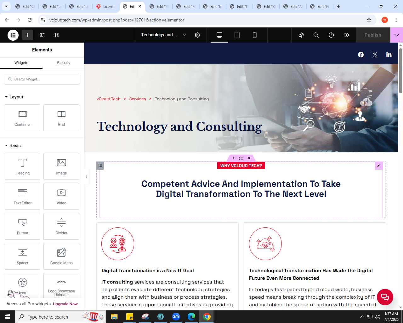Image resolution: width=403 pixels, height=323 pixels.
Task: Open the Services breadcrumb link
Action: 138,99
